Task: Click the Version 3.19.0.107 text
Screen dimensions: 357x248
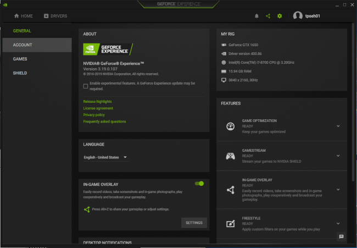Action: click(x=101, y=69)
